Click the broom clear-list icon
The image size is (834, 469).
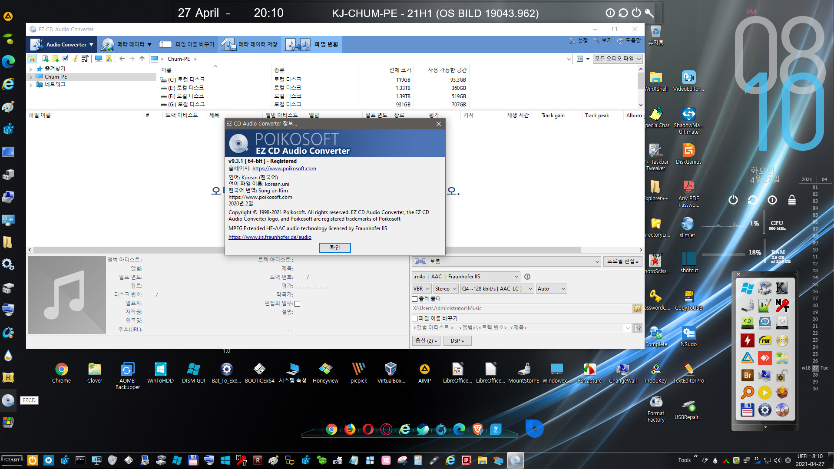[x=75, y=59]
